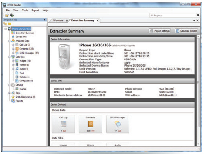Screen dimensions: 204x154
Task: Collapse the iPhone 2G/3G/3GS root node
Action: coord(6,29)
